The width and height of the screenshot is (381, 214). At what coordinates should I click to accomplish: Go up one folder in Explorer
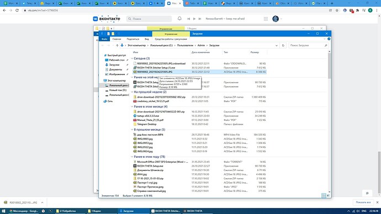click(117, 45)
